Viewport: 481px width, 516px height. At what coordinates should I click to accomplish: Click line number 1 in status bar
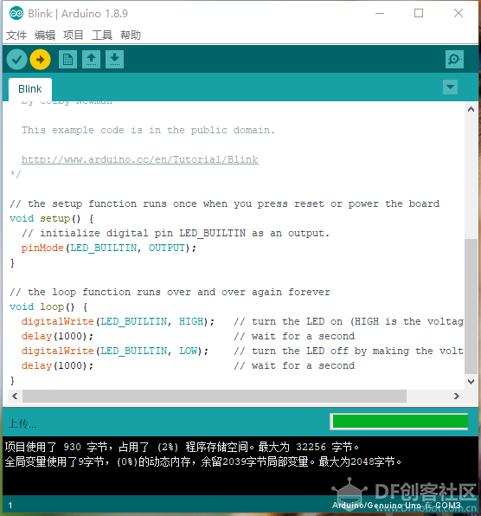(x=10, y=505)
